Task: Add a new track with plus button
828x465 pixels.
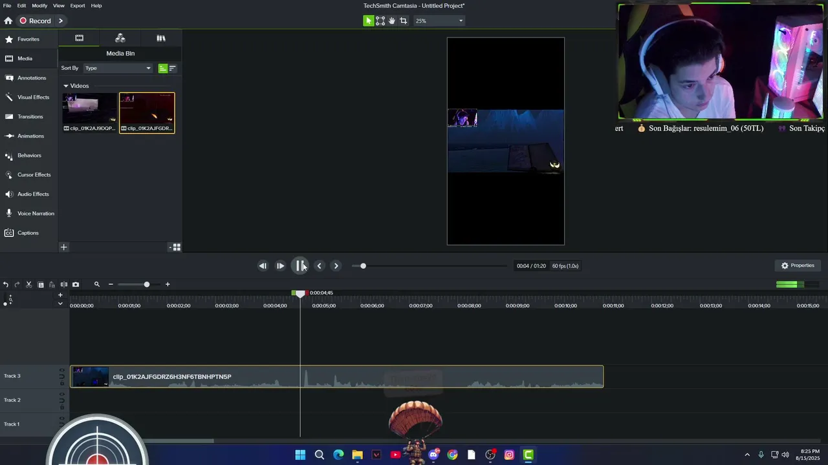Action: pyautogui.click(x=60, y=295)
